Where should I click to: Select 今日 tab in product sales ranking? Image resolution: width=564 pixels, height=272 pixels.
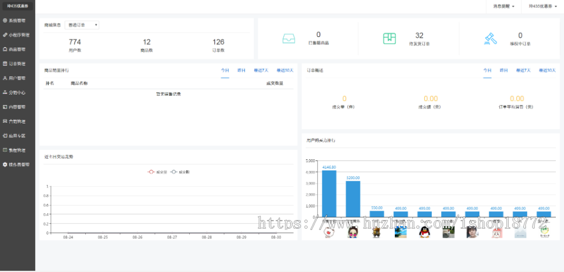point(225,70)
